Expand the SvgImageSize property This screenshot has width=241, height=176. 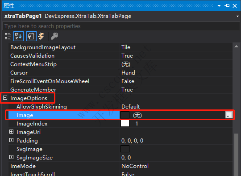(11, 157)
